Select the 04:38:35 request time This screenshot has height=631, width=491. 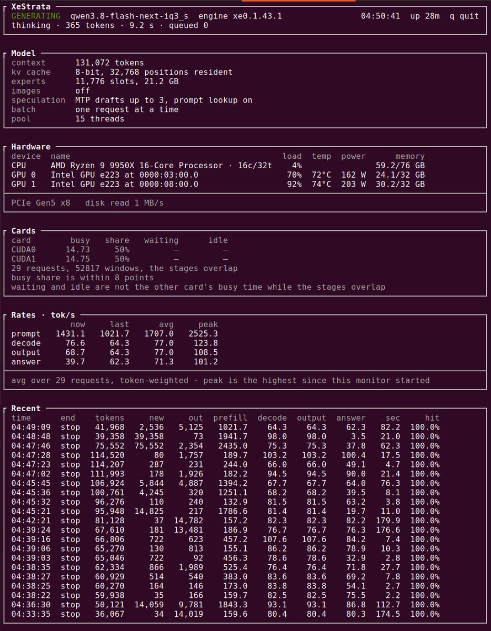coord(31,567)
